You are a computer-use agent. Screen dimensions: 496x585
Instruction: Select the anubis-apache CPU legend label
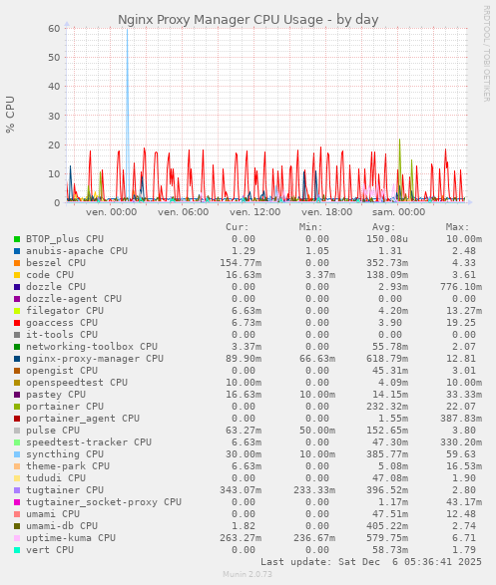(x=77, y=251)
